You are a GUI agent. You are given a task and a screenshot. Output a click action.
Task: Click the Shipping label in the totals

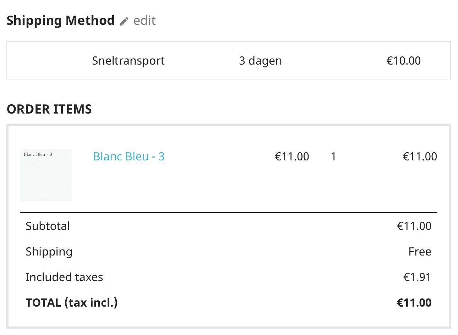click(49, 252)
